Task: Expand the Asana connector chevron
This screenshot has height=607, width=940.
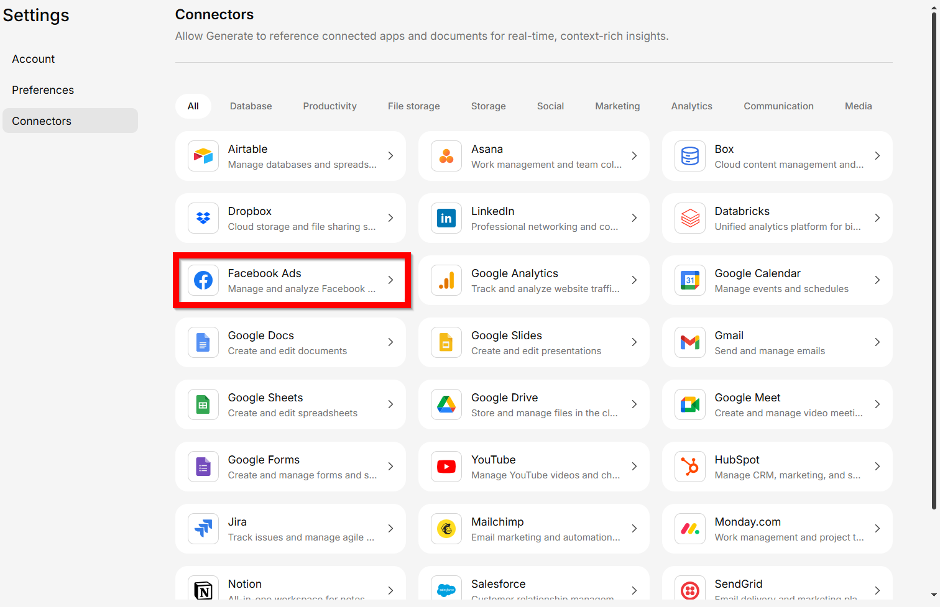Action: pyautogui.click(x=634, y=156)
